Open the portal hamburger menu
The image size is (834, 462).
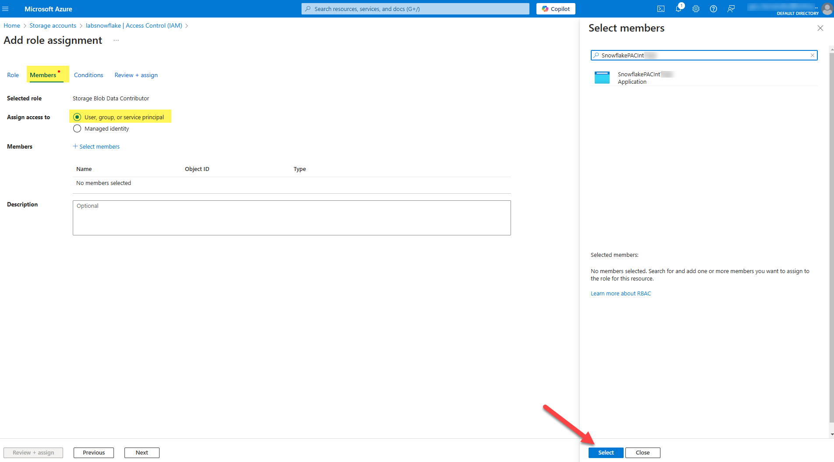click(x=6, y=9)
